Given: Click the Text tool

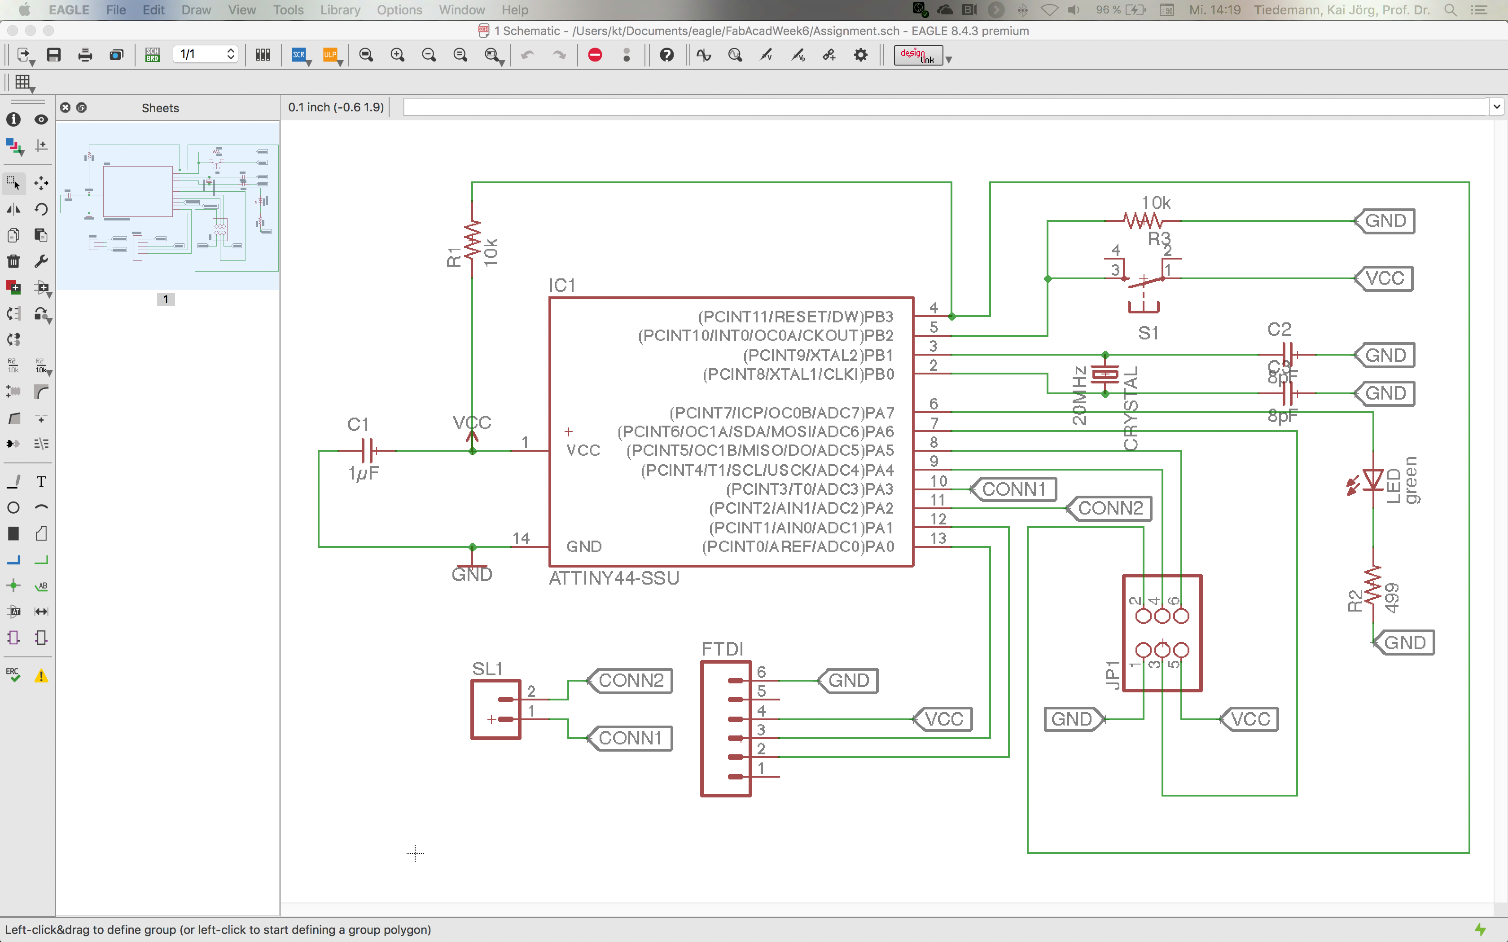Looking at the screenshot, I should [41, 482].
